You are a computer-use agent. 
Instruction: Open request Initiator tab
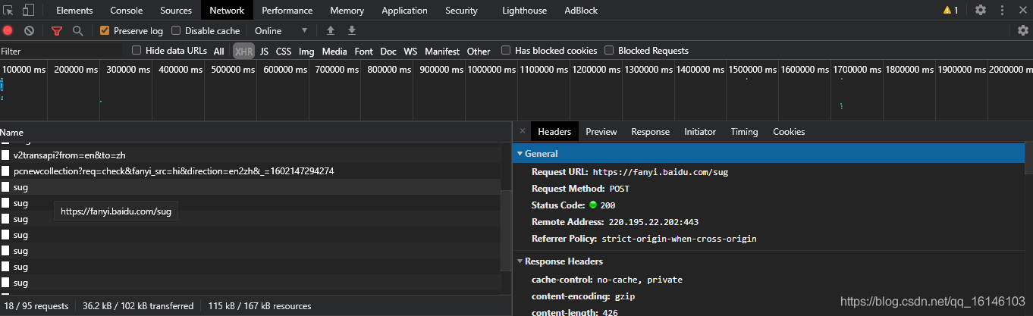click(700, 132)
